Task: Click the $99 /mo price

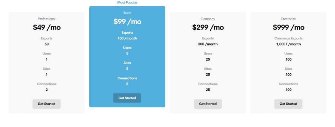Action: coord(127,22)
